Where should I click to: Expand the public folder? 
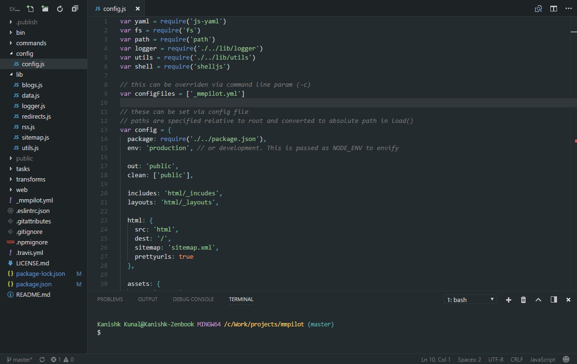[x=24, y=158]
